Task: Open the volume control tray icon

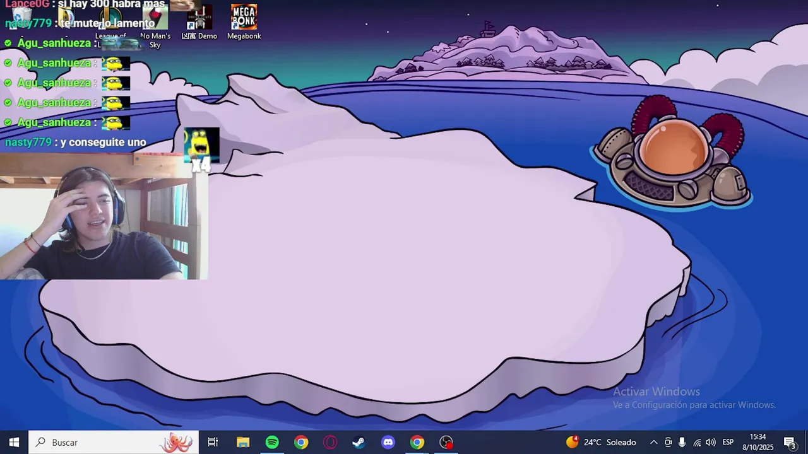Action: pos(711,442)
